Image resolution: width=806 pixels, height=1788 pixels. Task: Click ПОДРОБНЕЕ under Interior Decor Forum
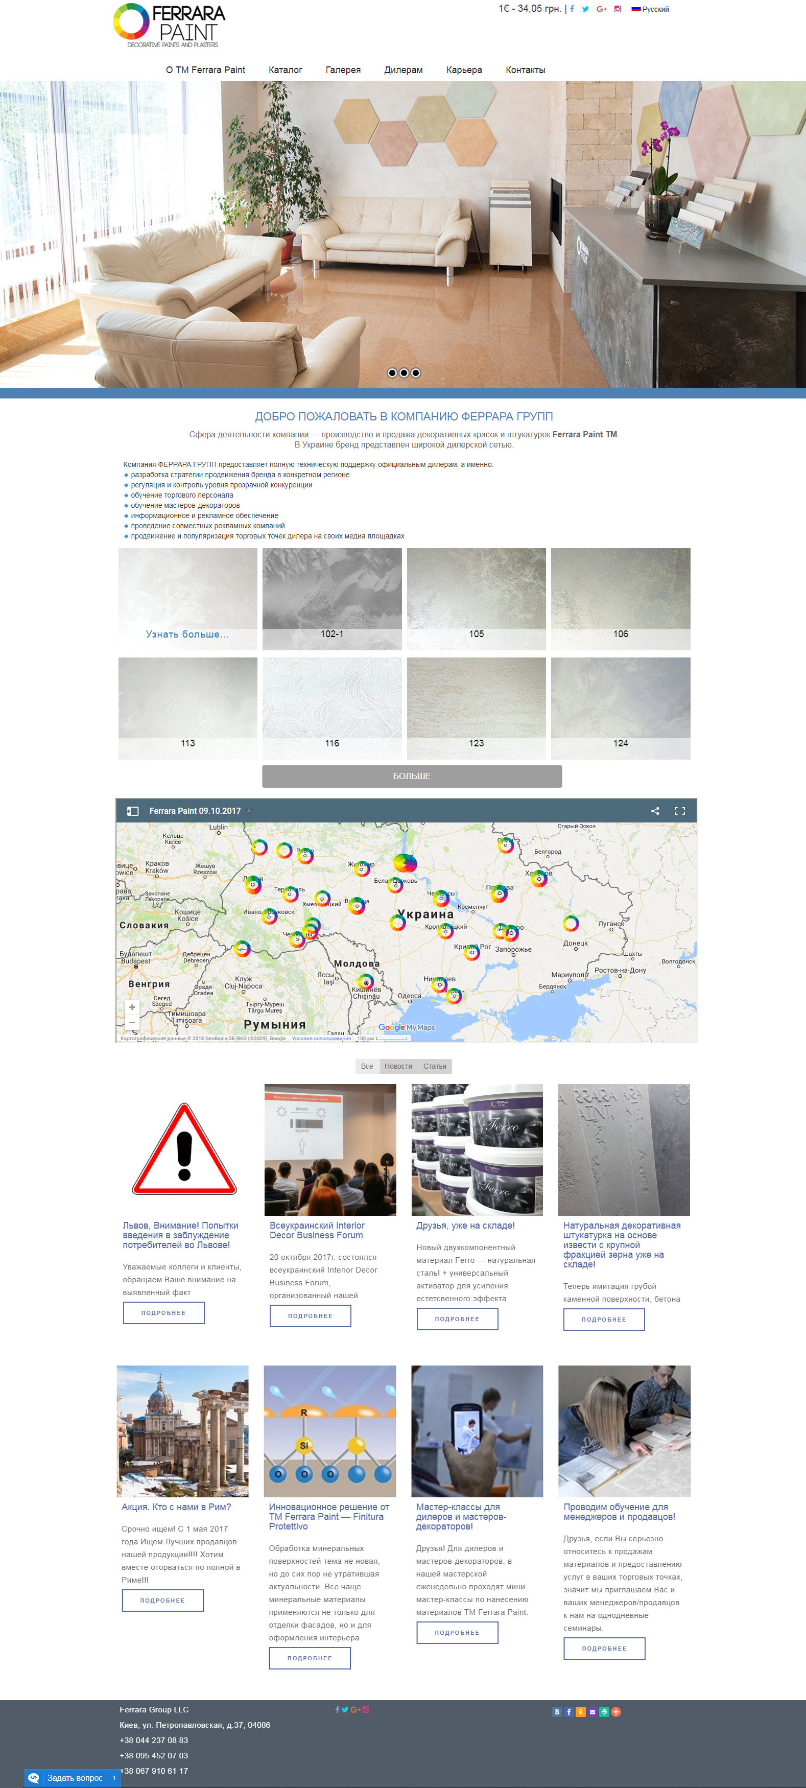[311, 1315]
